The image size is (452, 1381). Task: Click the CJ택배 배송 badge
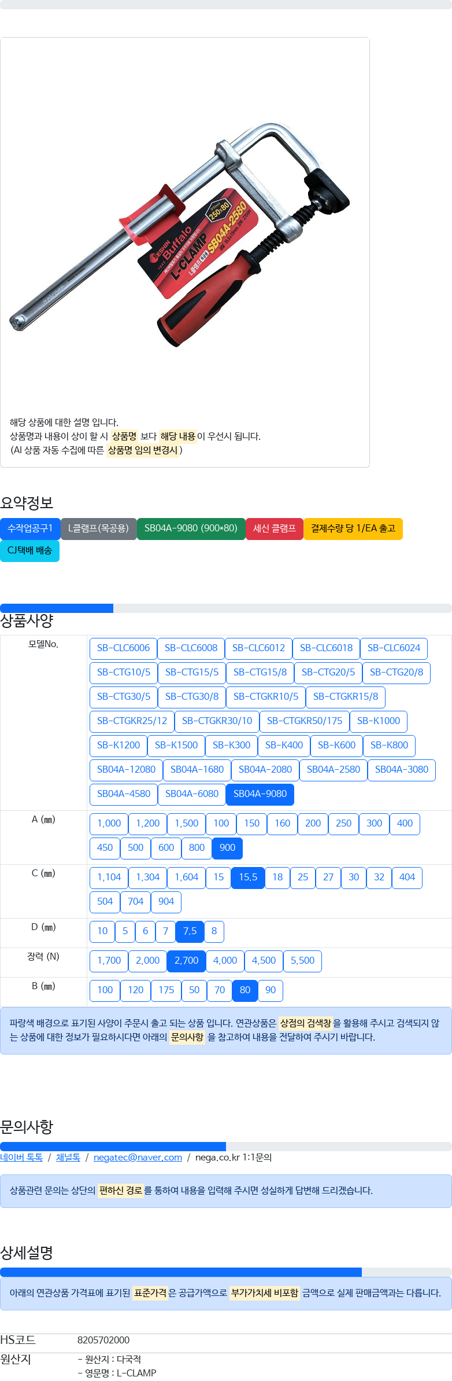tap(30, 550)
